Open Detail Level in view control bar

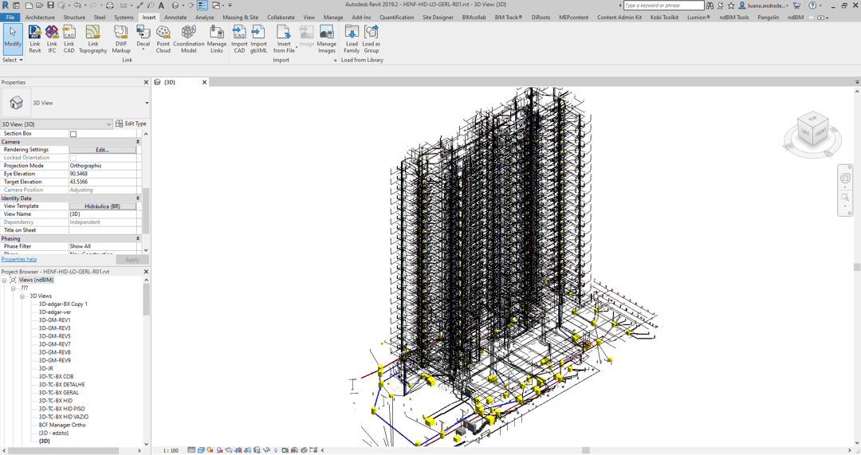(191, 450)
